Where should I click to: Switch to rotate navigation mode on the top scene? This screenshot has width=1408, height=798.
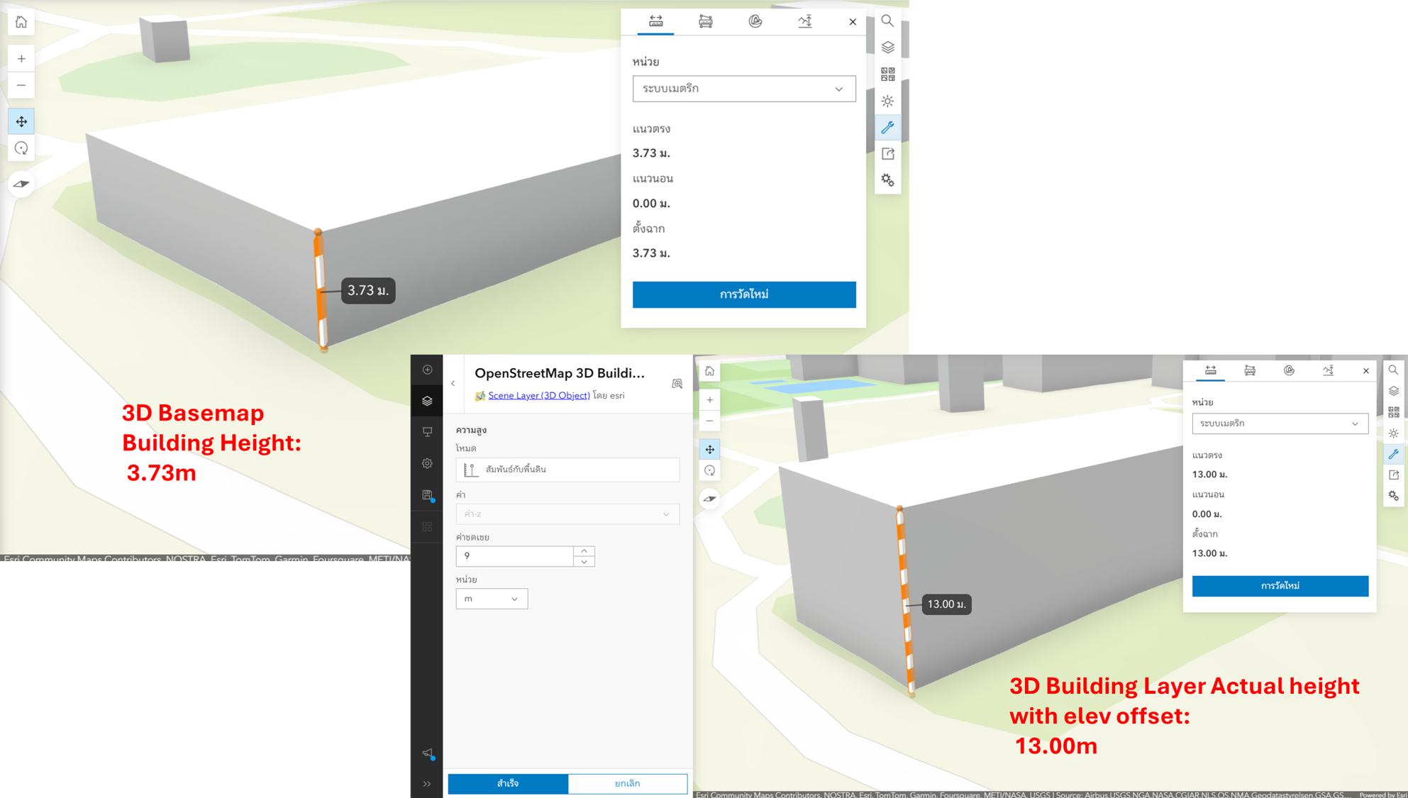pyautogui.click(x=21, y=148)
